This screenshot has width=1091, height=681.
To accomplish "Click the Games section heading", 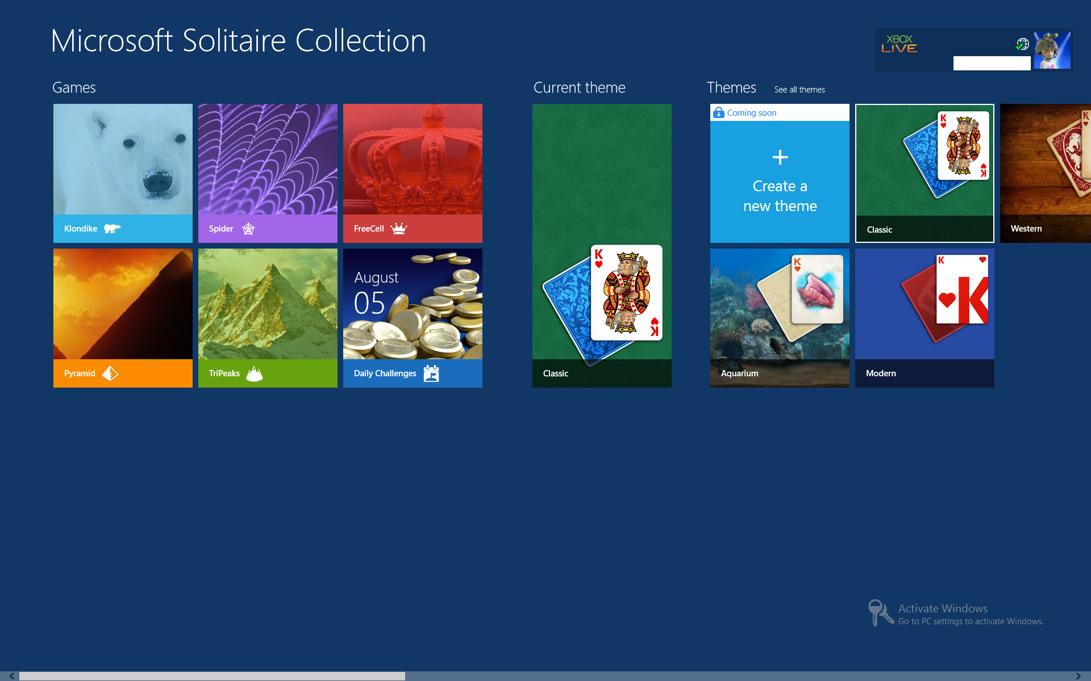I will pyautogui.click(x=74, y=87).
